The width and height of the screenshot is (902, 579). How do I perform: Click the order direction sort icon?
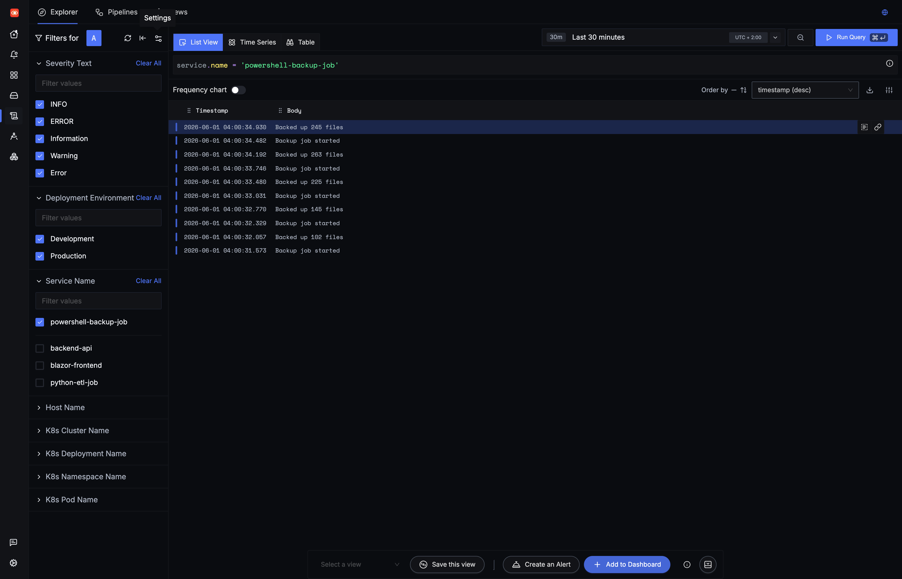743,90
